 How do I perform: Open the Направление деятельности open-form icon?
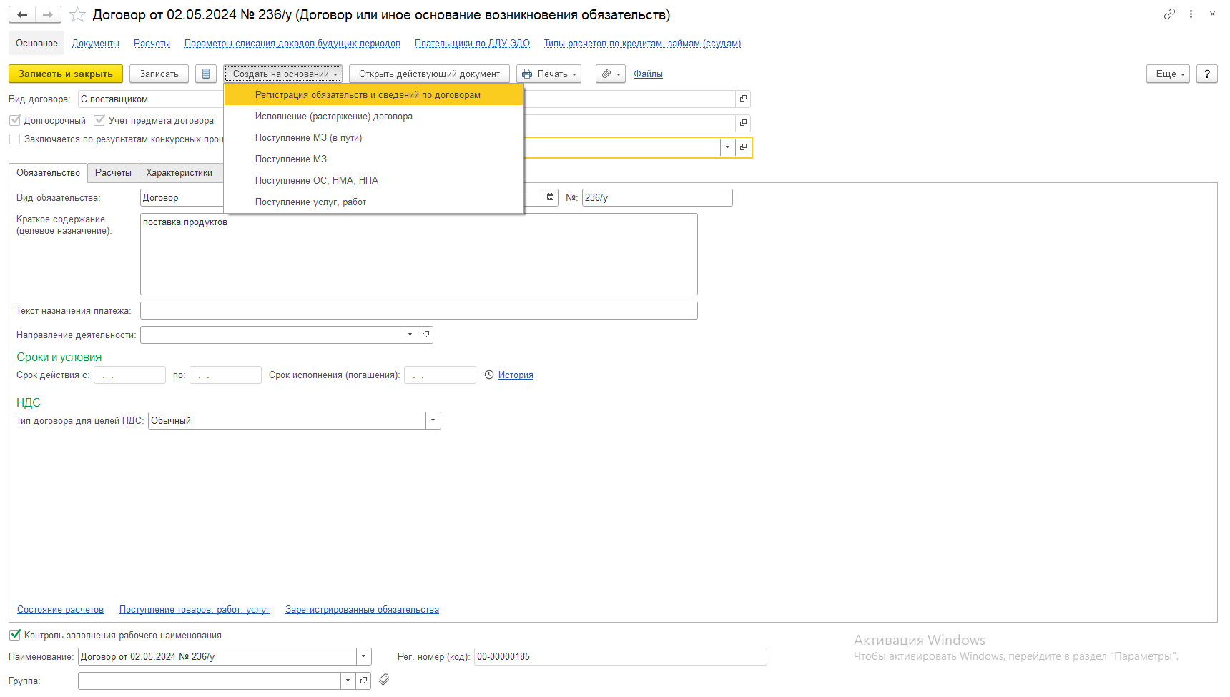tap(425, 335)
